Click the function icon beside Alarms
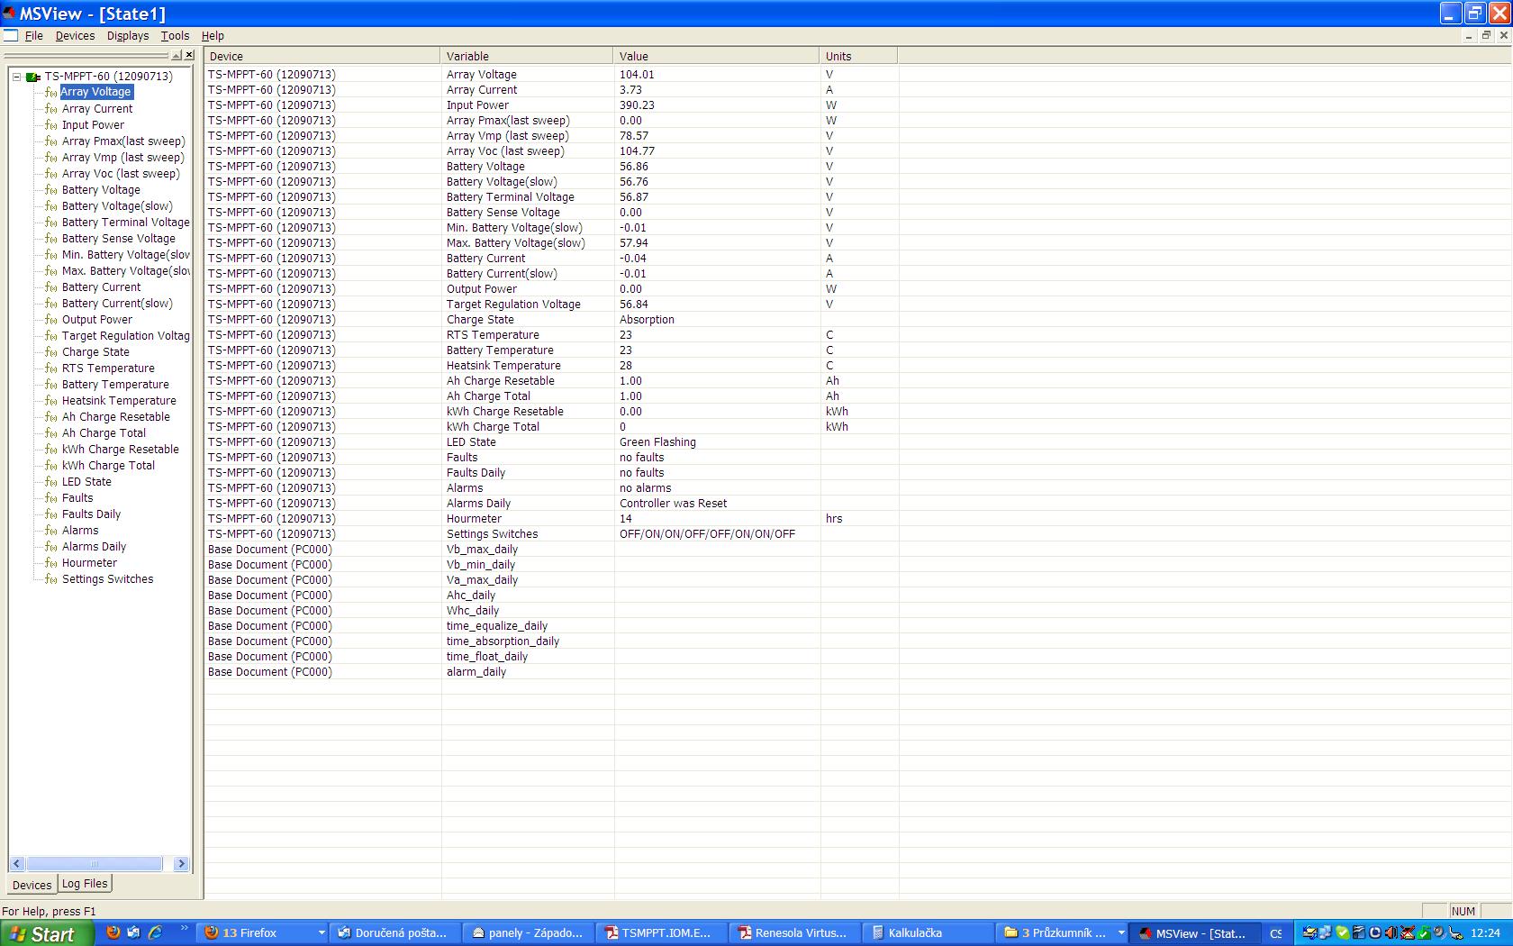The height and width of the screenshot is (946, 1513). click(x=51, y=531)
